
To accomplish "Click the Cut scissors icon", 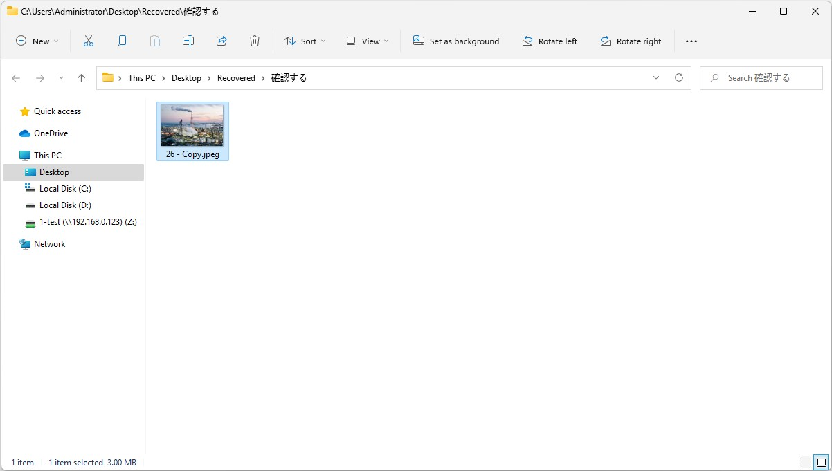I will click(x=88, y=41).
